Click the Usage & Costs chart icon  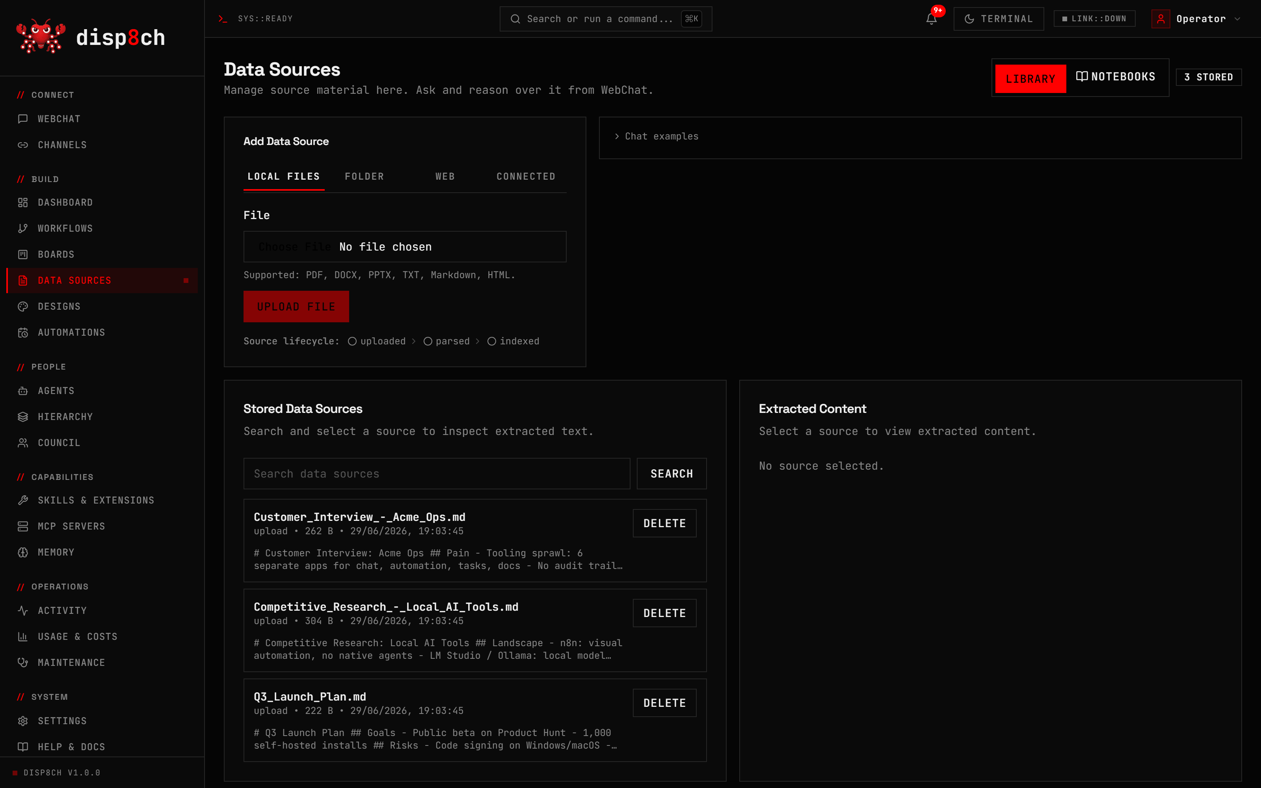coord(23,637)
